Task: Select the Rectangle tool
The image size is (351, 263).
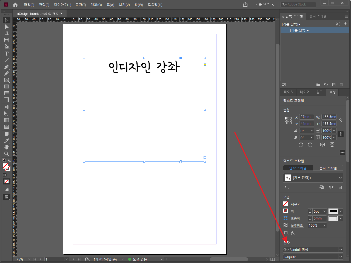Action: tap(7, 86)
